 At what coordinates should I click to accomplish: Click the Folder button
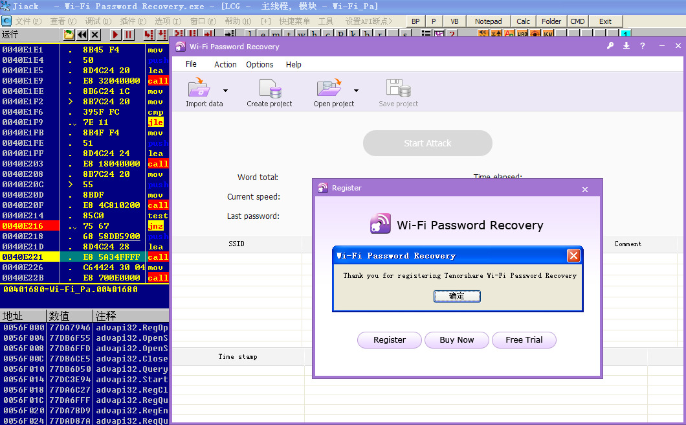pyautogui.click(x=551, y=21)
